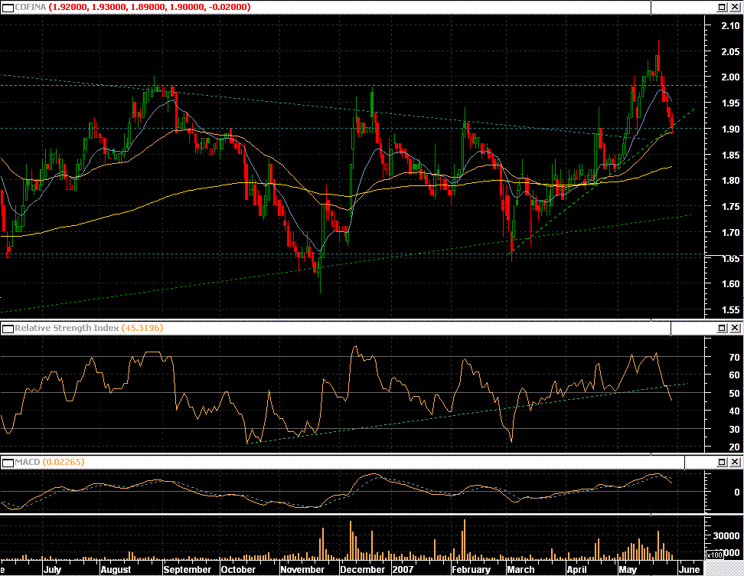The height and width of the screenshot is (576, 744).
Task: Close the Relative Strength Index pane
Action: point(735,328)
